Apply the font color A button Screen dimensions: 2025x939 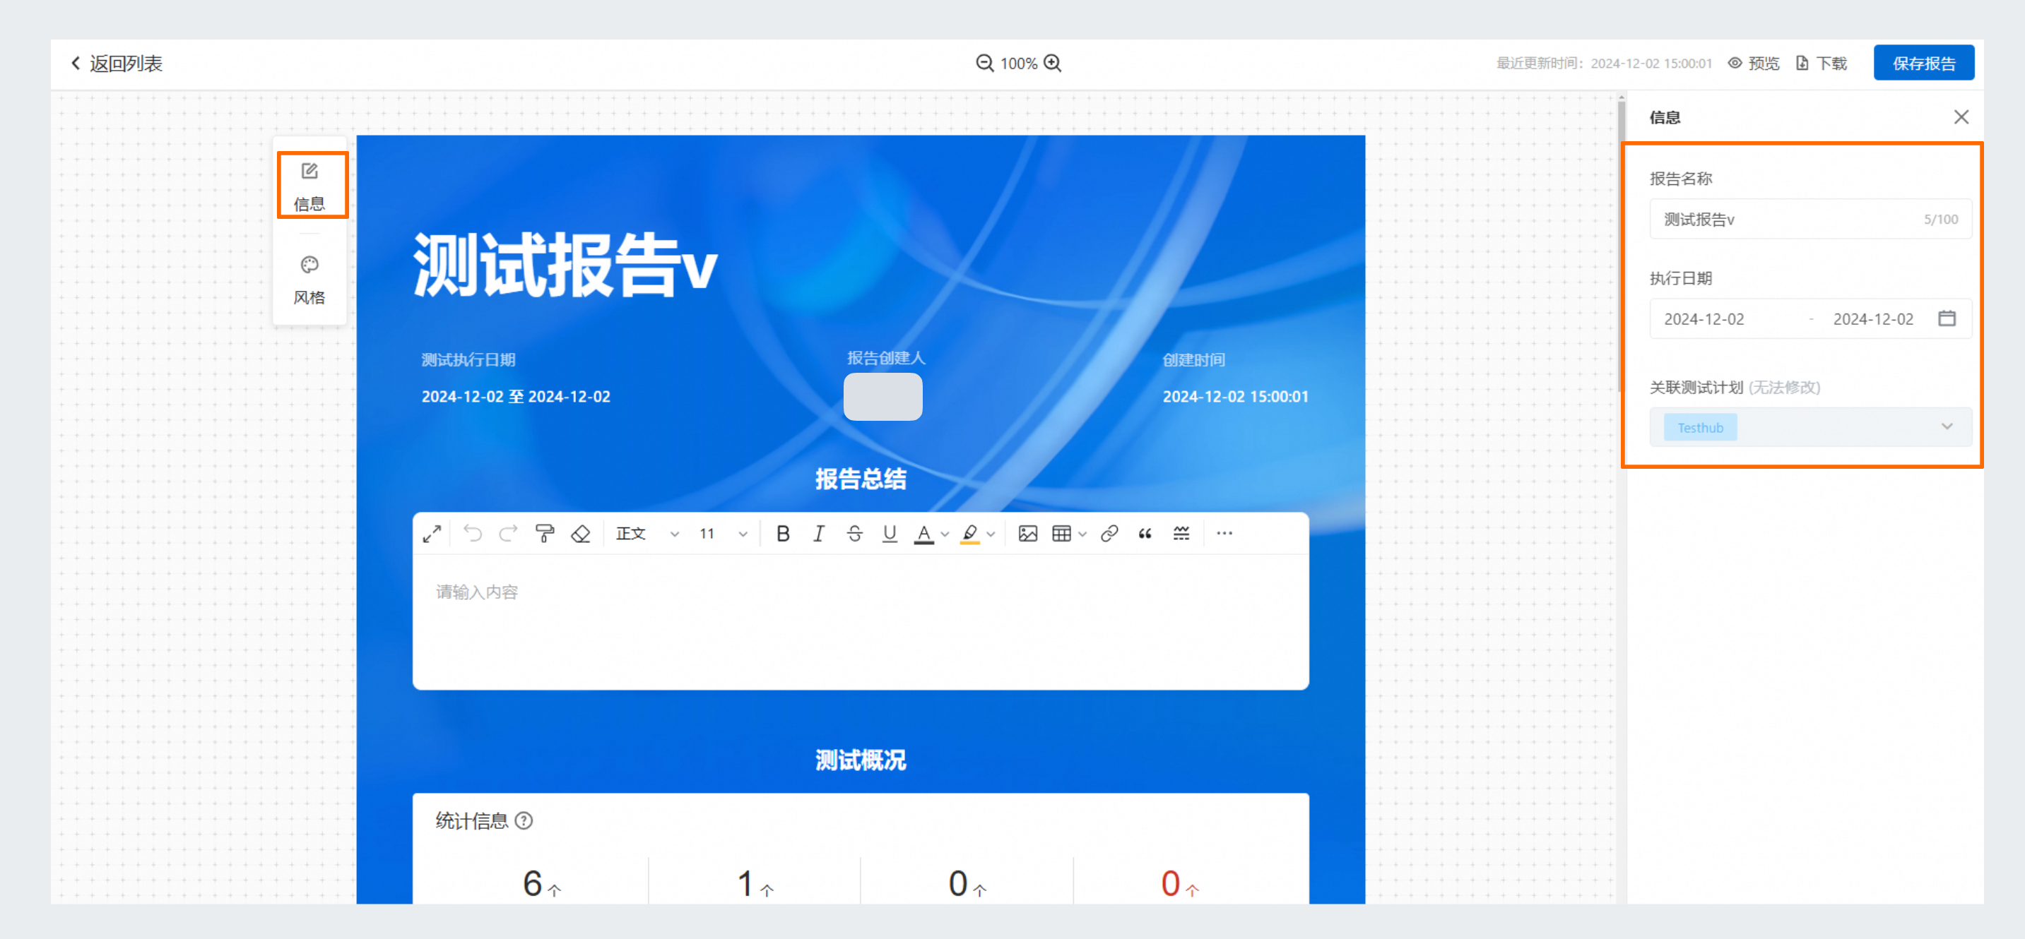click(x=923, y=534)
